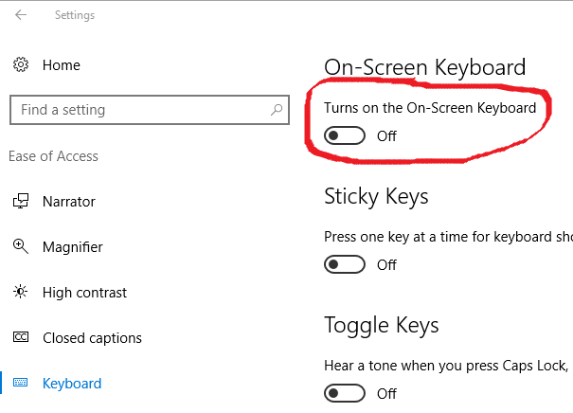Image resolution: width=573 pixels, height=413 pixels.
Task: Click the Settings title text
Action: coord(75,15)
